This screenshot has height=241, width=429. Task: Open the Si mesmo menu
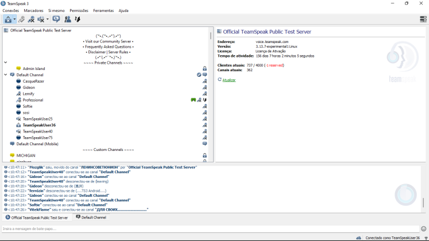click(x=56, y=11)
